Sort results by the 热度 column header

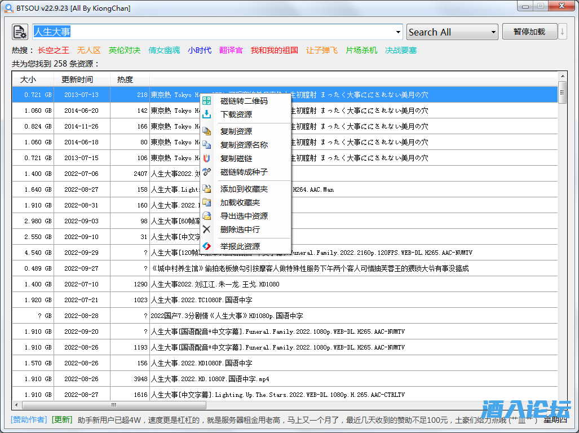125,79
